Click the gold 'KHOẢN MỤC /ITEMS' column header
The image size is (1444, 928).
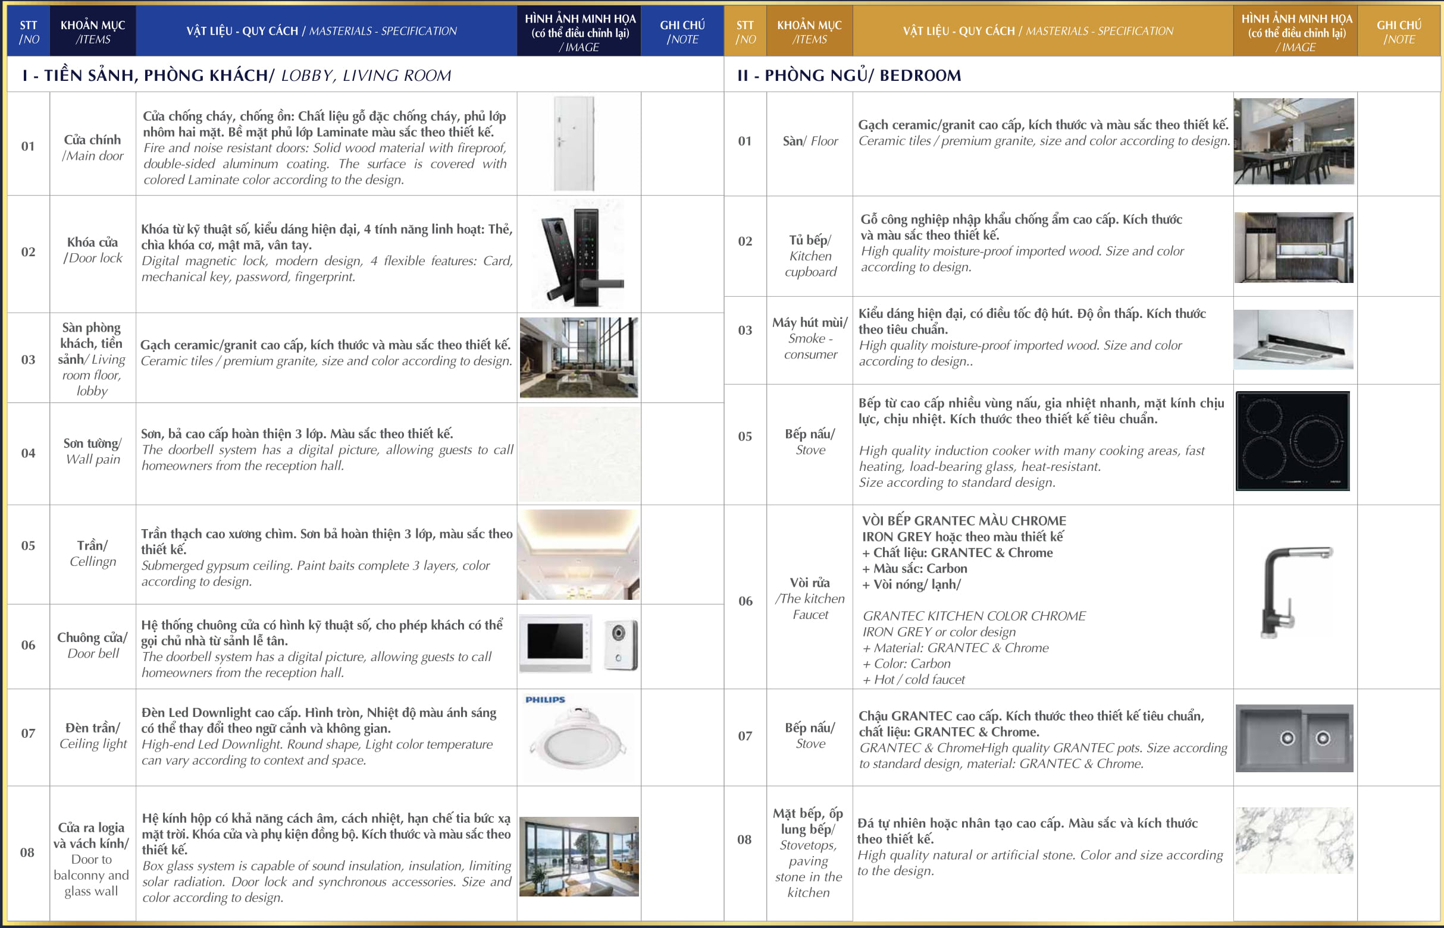click(x=809, y=32)
